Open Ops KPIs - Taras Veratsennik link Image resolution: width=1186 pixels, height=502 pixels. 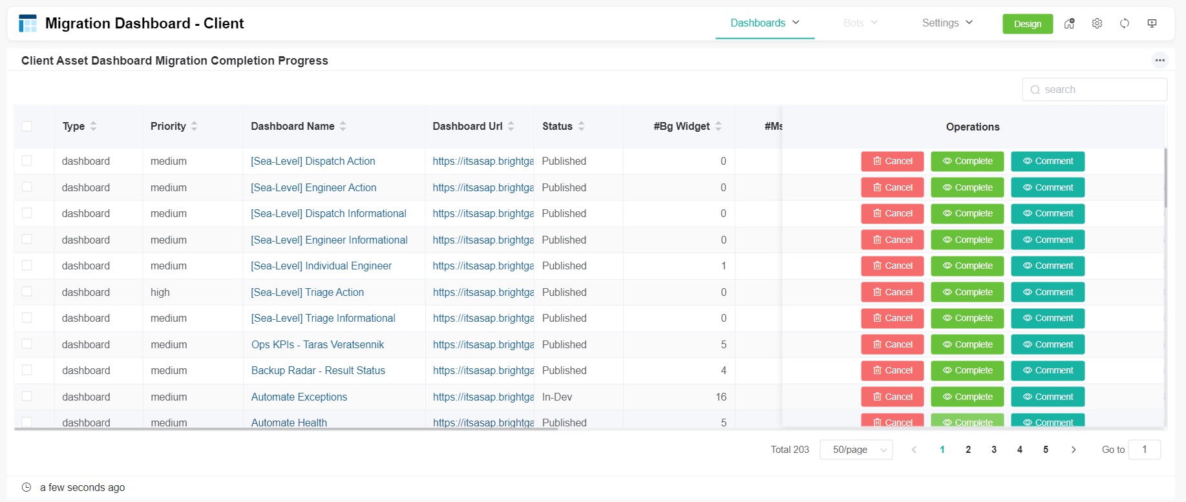tap(317, 344)
